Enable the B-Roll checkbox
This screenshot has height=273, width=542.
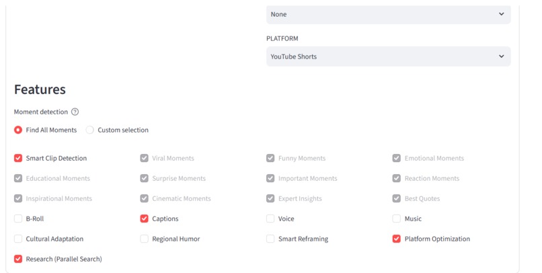coord(18,219)
